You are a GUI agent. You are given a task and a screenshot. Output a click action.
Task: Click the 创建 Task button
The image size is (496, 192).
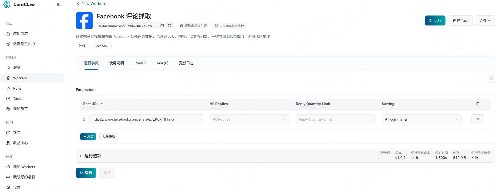pyautogui.click(x=460, y=20)
